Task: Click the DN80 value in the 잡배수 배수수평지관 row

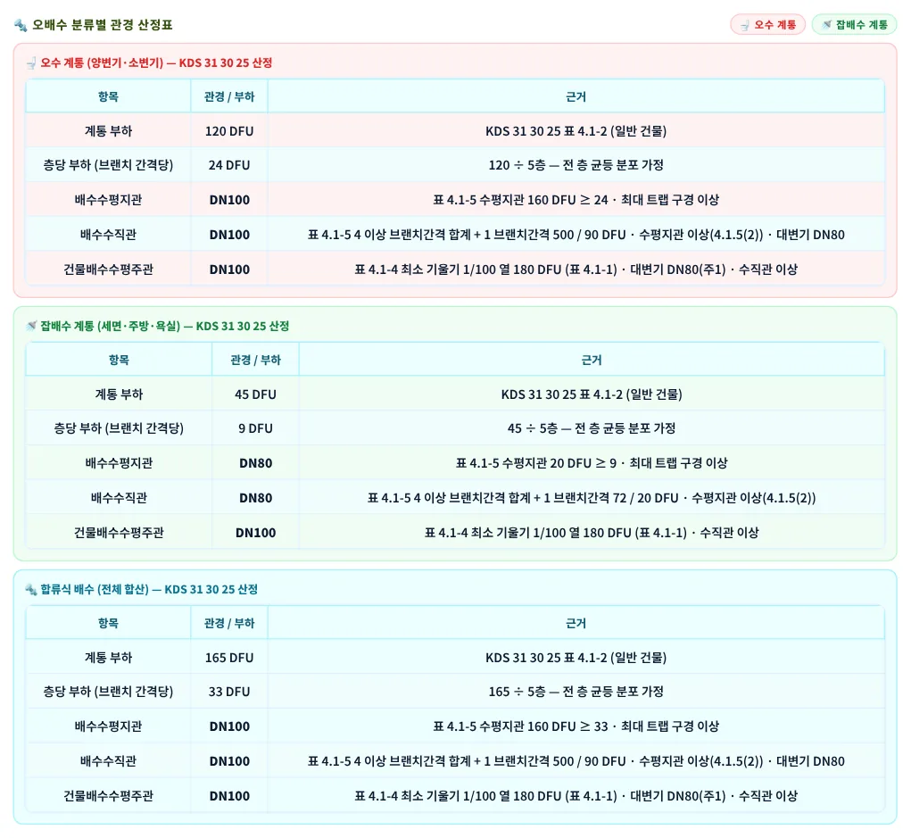Action: [255, 463]
